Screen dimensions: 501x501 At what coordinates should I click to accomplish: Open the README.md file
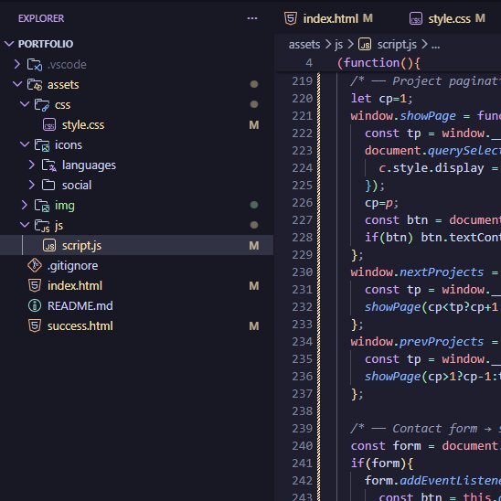pyautogui.click(x=80, y=305)
